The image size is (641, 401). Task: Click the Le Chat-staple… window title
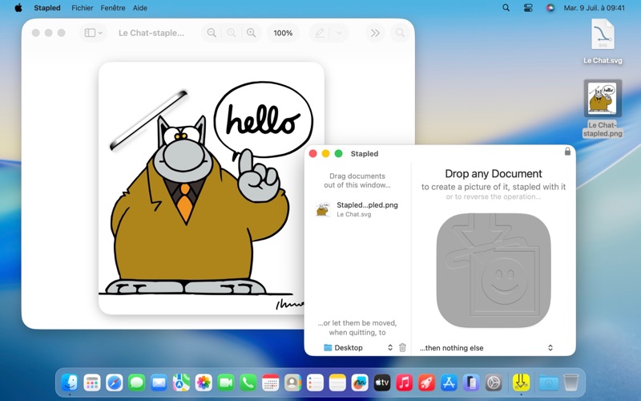click(151, 33)
